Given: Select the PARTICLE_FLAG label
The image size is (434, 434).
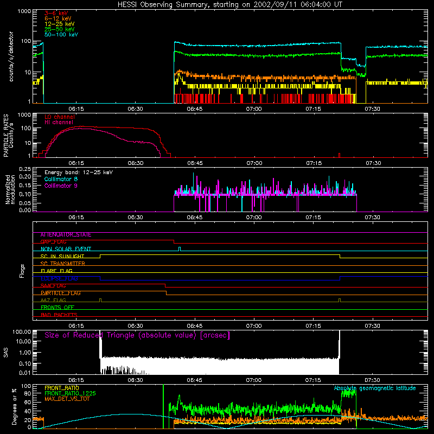Looking at the screenshot, I should (x=61, y=293).
